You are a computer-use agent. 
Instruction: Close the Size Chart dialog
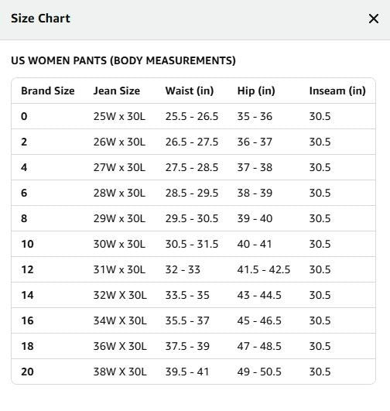click(x=374, y=19)
